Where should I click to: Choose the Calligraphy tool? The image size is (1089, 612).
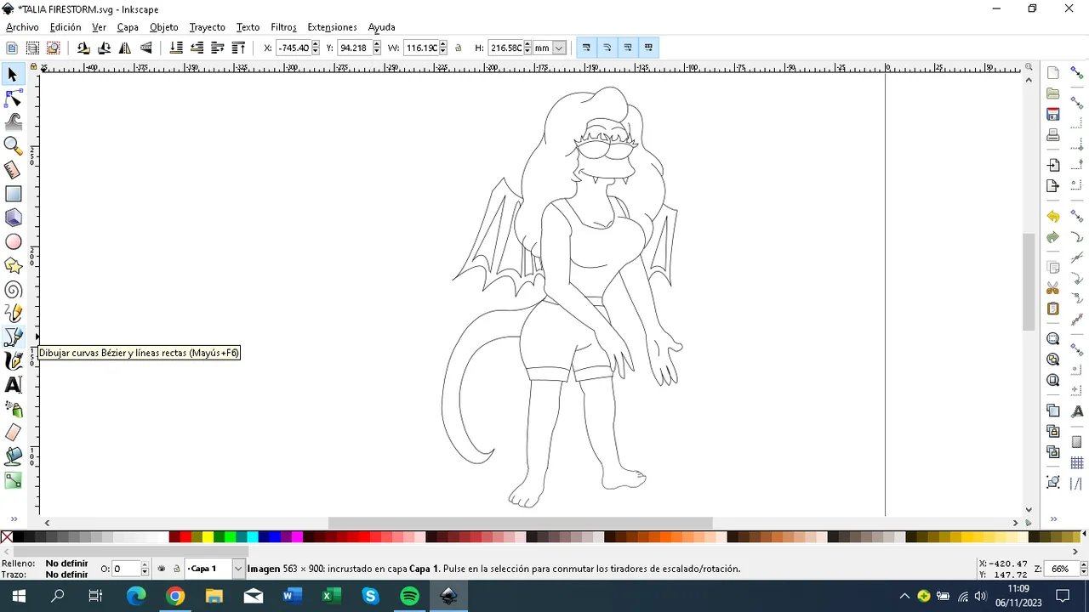pos(13,361)
